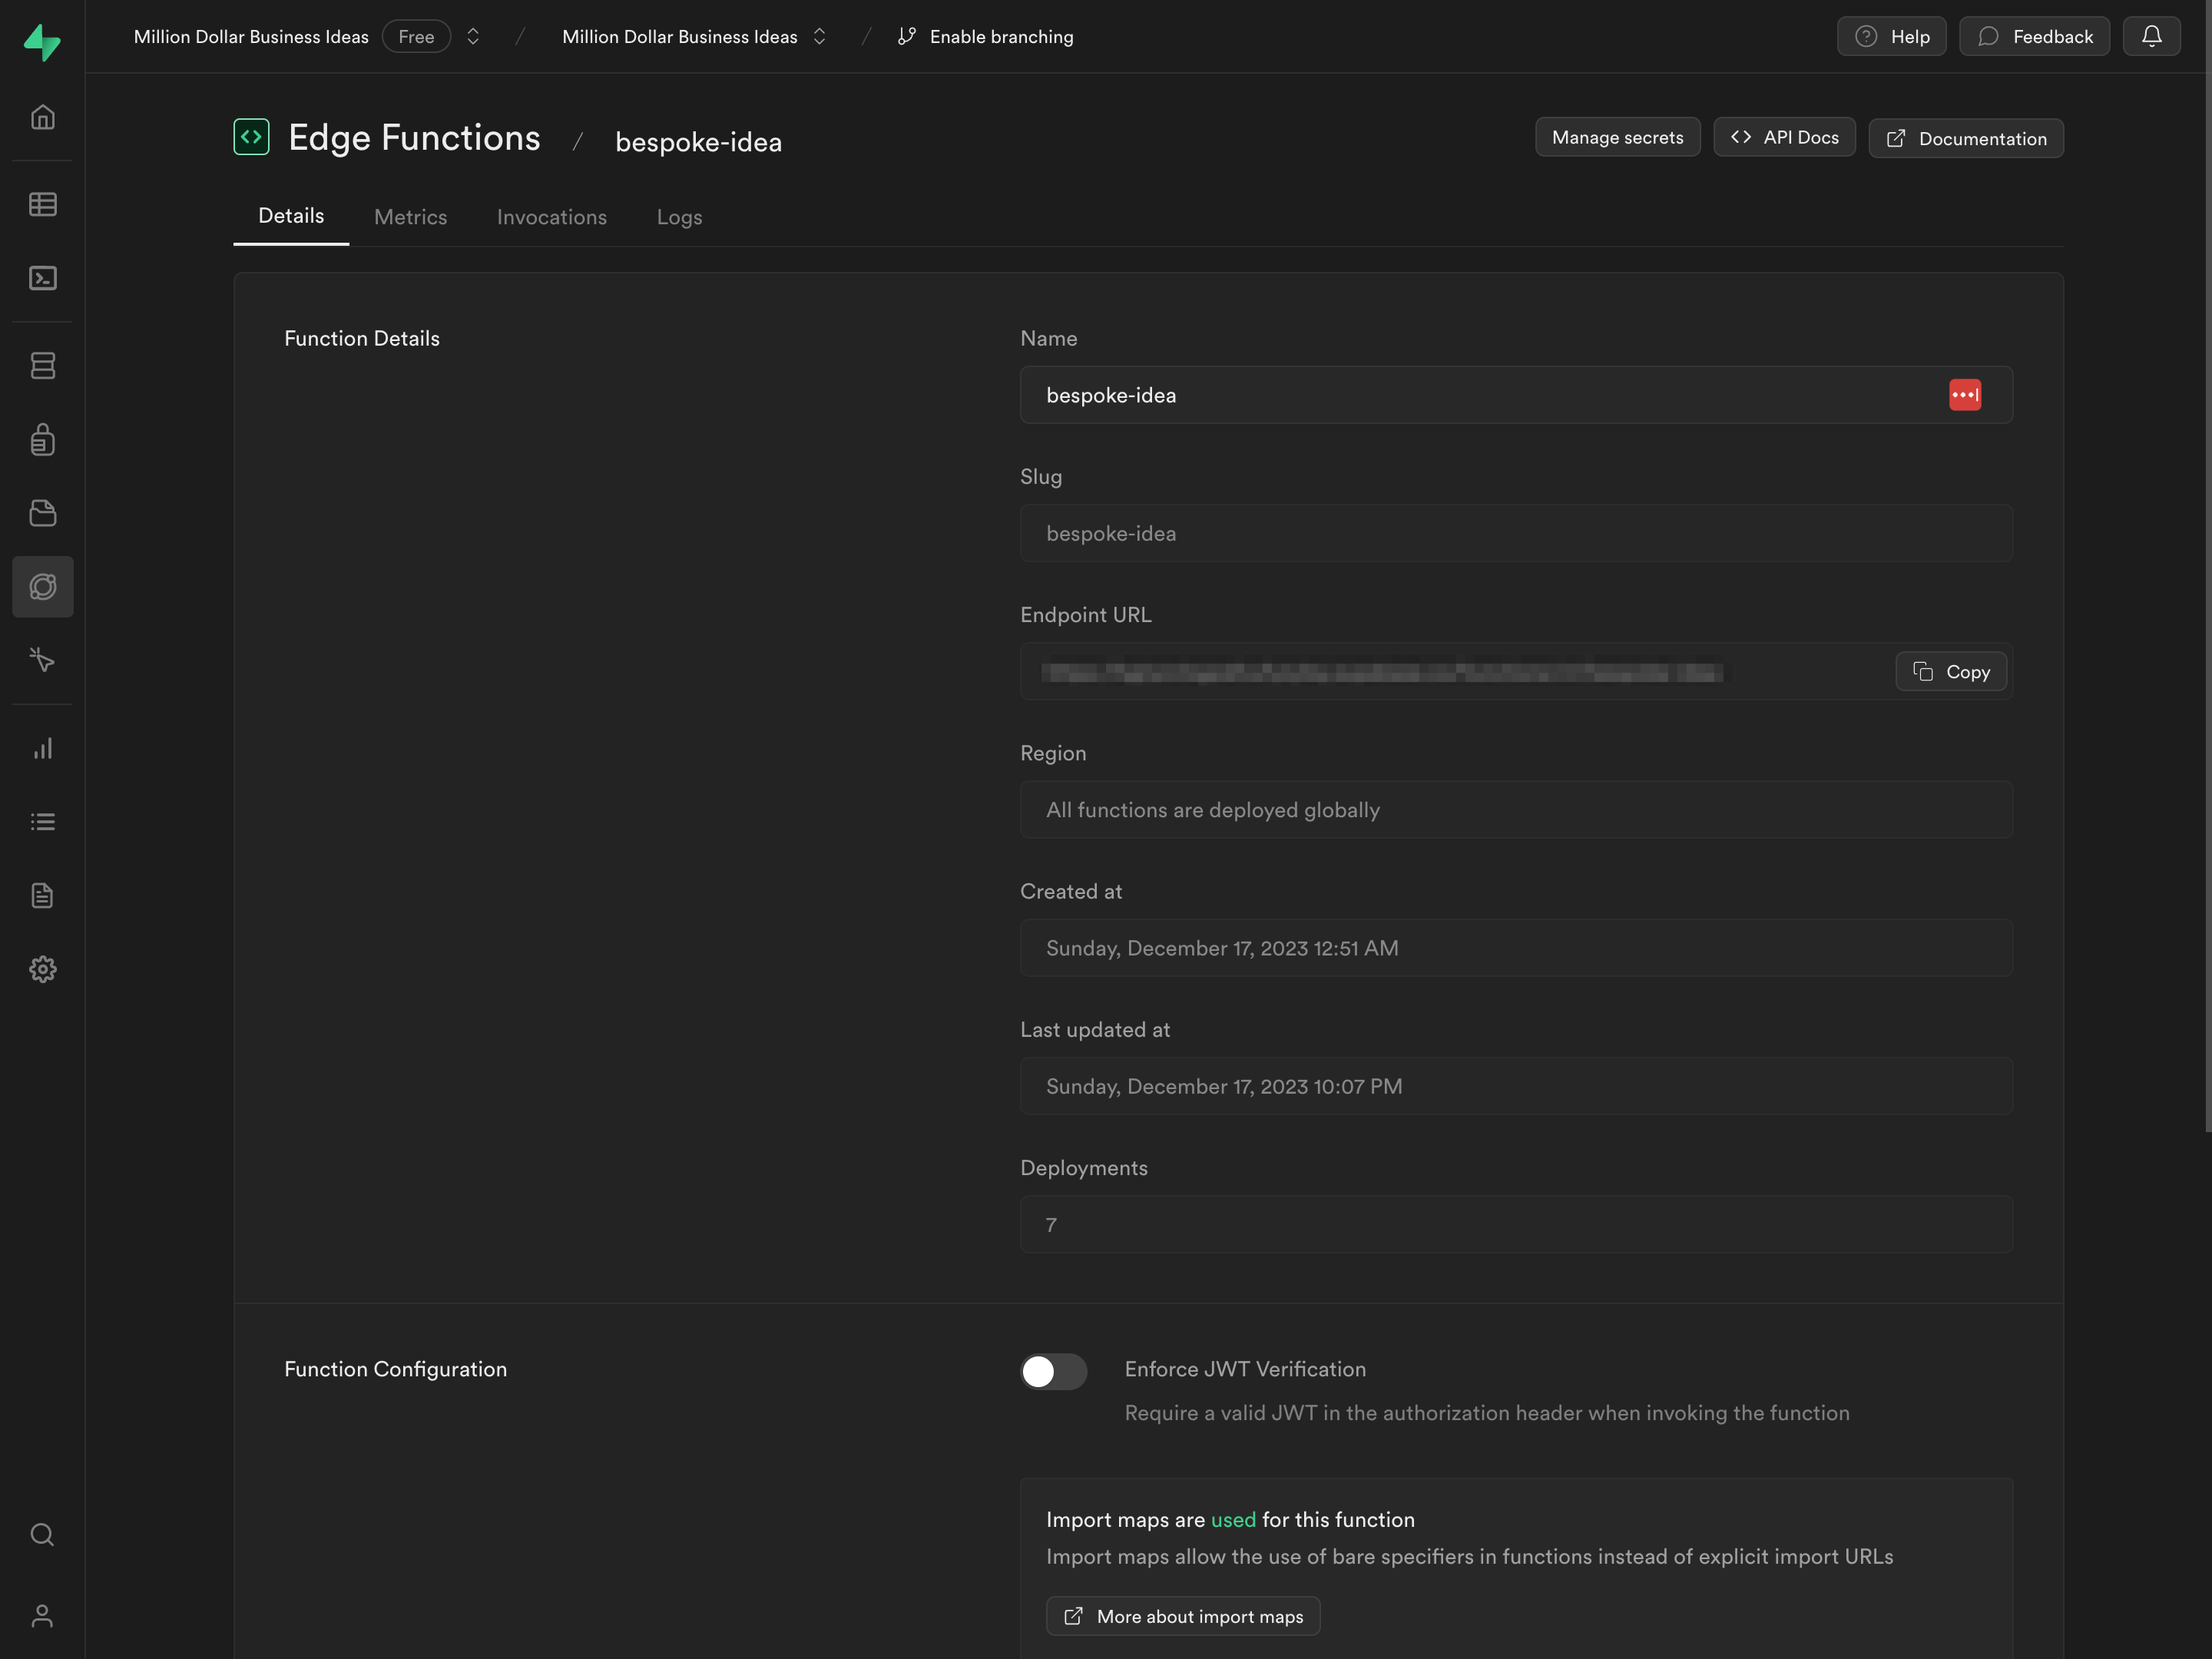The image size is (2212, 1659).
Task: Open the Database sidebar icon
Action: [x=42, y=365]
